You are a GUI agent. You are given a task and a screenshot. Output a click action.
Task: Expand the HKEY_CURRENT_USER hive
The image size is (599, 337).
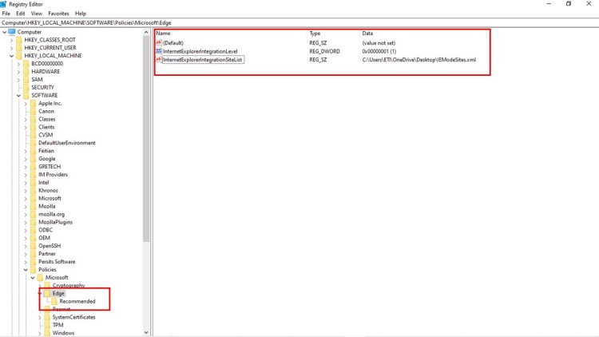pyautogui.click(x=11, y=48)
